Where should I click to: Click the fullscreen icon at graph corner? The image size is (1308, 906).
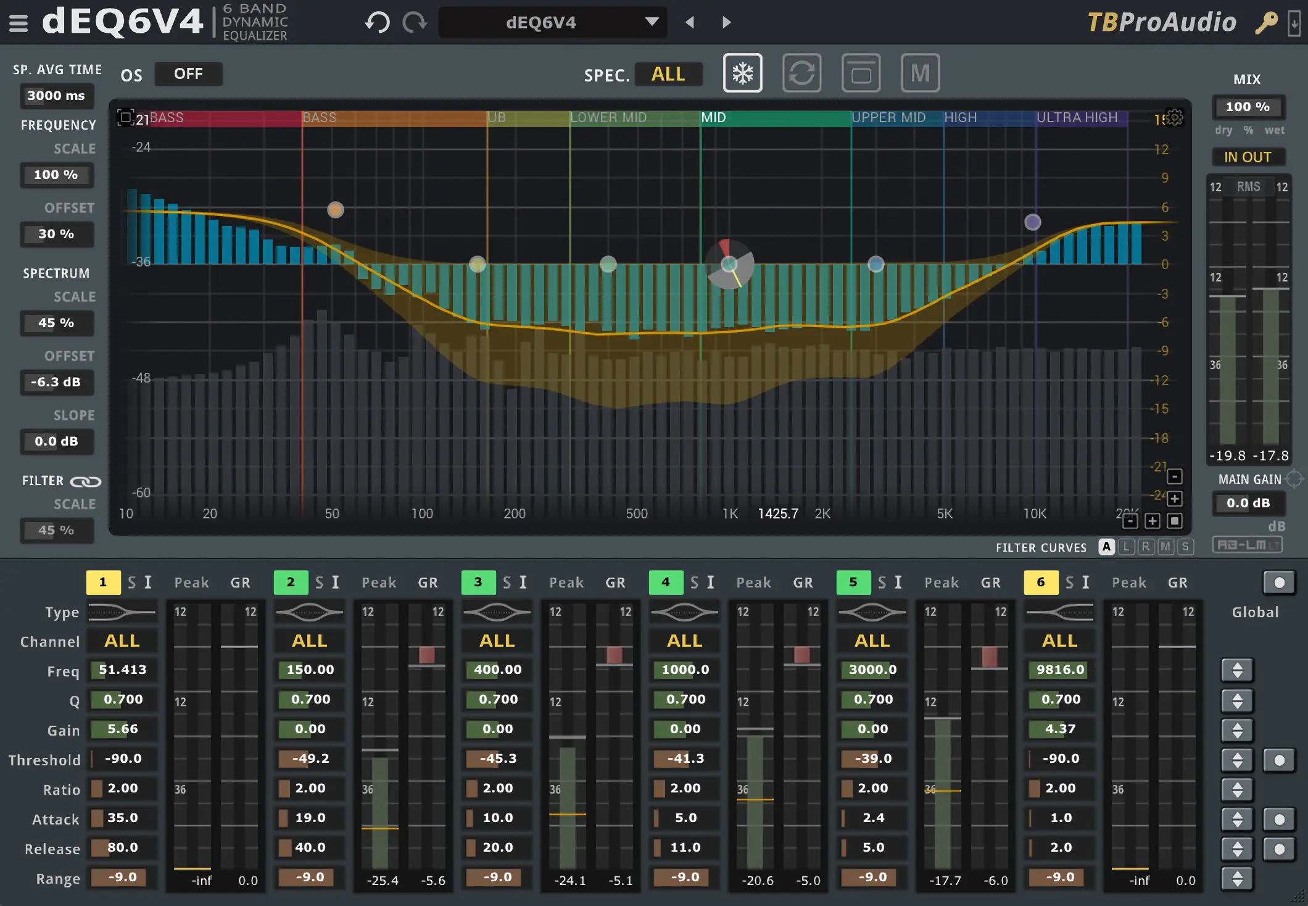pos(125,117)
